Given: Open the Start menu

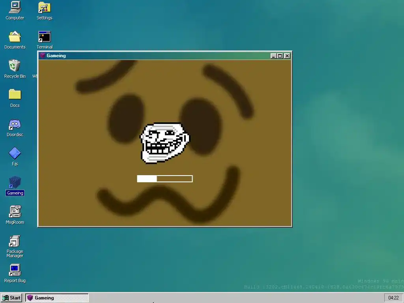Looking at the screenshot, I should click(x=11, y=298).
